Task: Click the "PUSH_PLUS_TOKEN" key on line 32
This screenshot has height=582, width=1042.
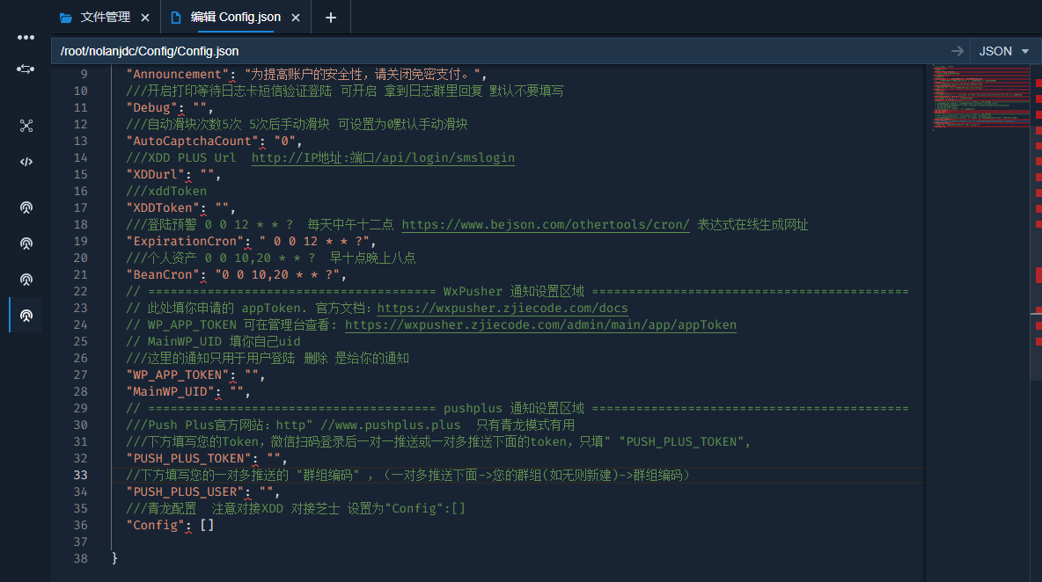Action: [188, 459]
